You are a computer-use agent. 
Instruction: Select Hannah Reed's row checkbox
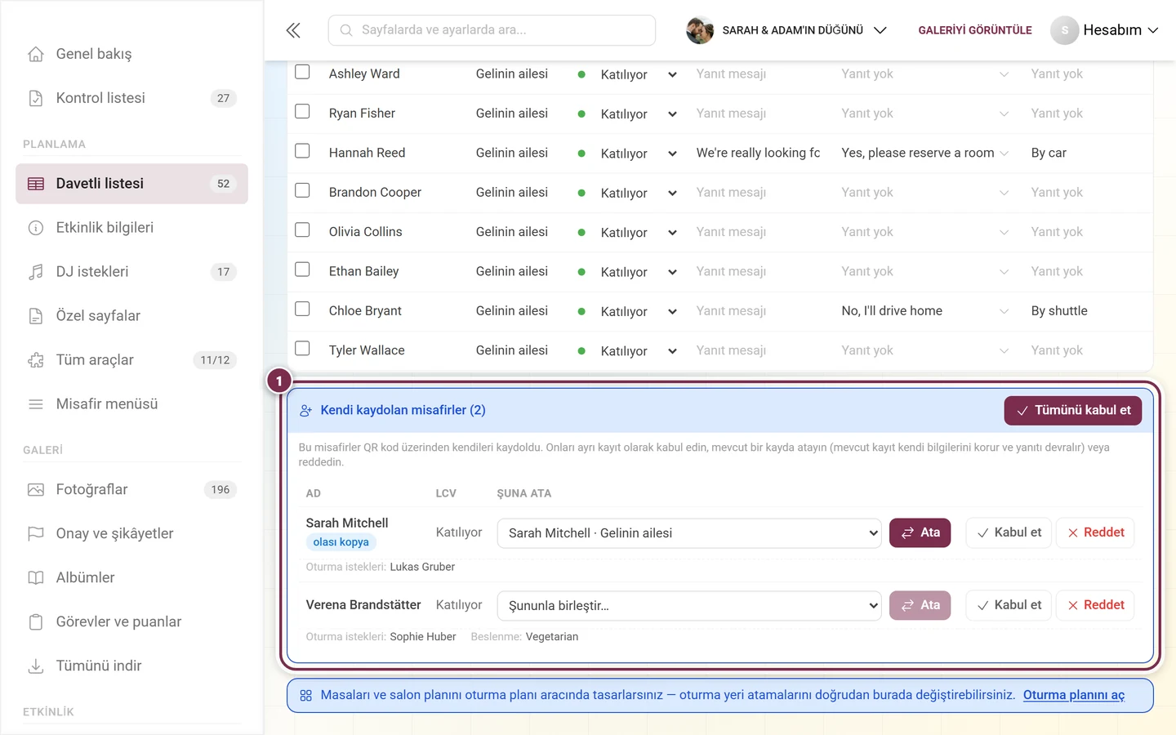click(x=302, y=151)
